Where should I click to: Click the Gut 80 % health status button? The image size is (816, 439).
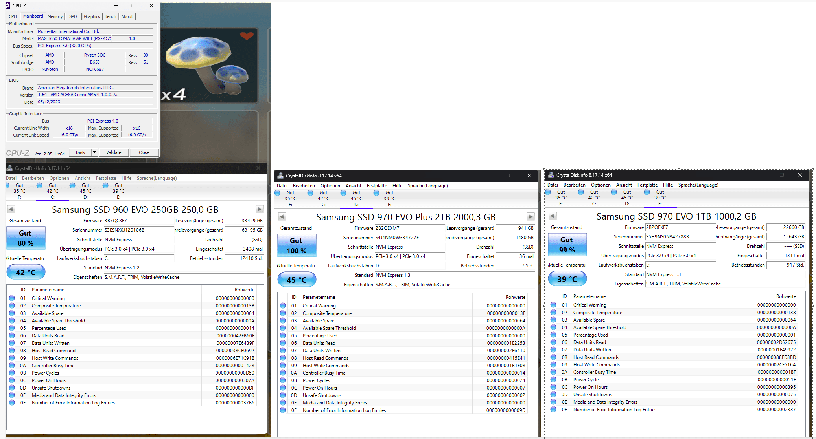click(x=26, y=238)
